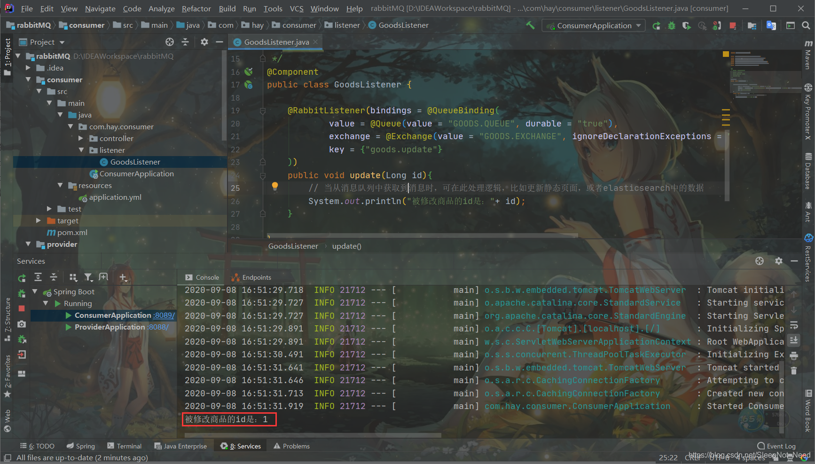Rerun ConsumerApplication from the main toolbar
The width and height of the screenshot is (815, 464).
[656, 25]
